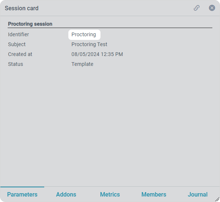220x202 pixels.
Task: Click the Status value "Template"
Action: [82, 64]
